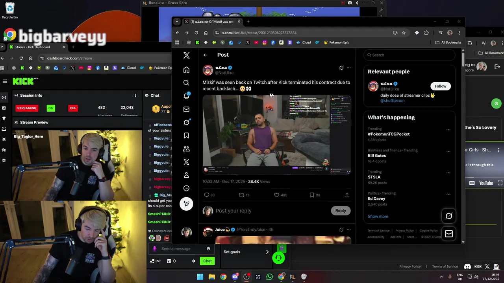504x283 pixels.
Task: Open YouTube bookmark in X browser window
Action: pos(256,42)
